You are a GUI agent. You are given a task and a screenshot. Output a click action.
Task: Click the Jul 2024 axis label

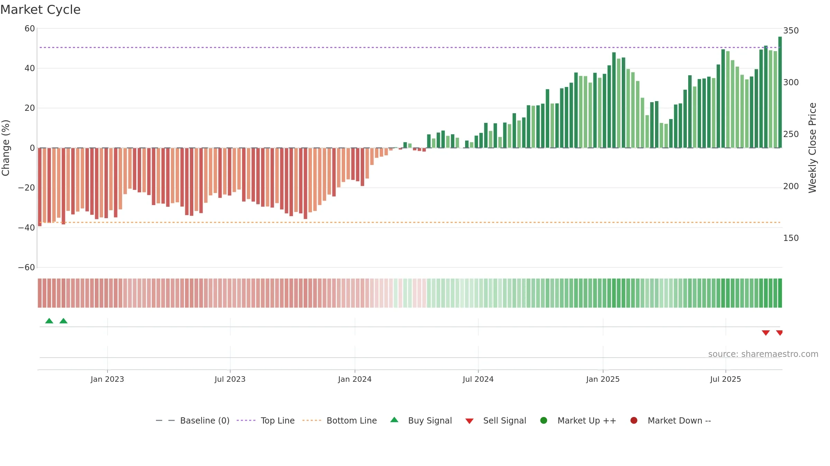478,379
